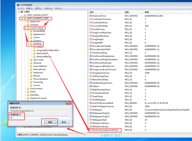Collapse the Desktop key
Viewport: 192px width, 141px height.
pos(28,44)
